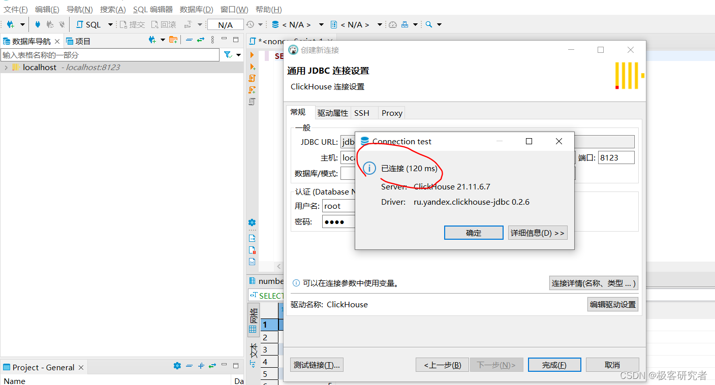Click the dashboard gauge icon in toolbar
Image resolution: width=715 pixels, height=385 pixels.
click(392, 24)
